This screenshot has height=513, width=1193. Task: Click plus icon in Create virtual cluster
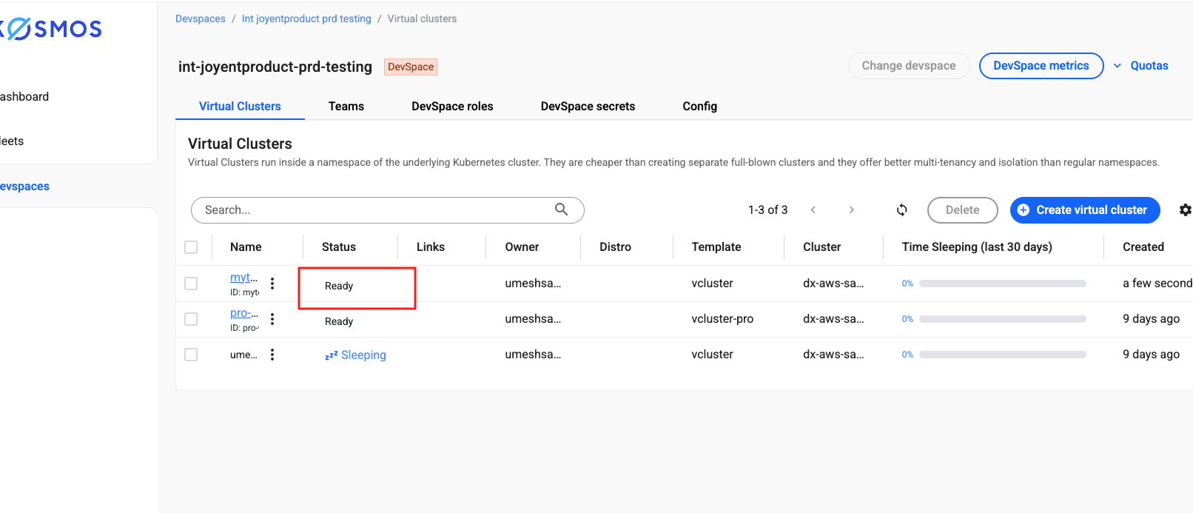[1024, 210]
